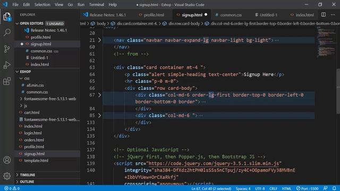
Task: Open the Search view in activity bar
Action: tap(7, 32)
